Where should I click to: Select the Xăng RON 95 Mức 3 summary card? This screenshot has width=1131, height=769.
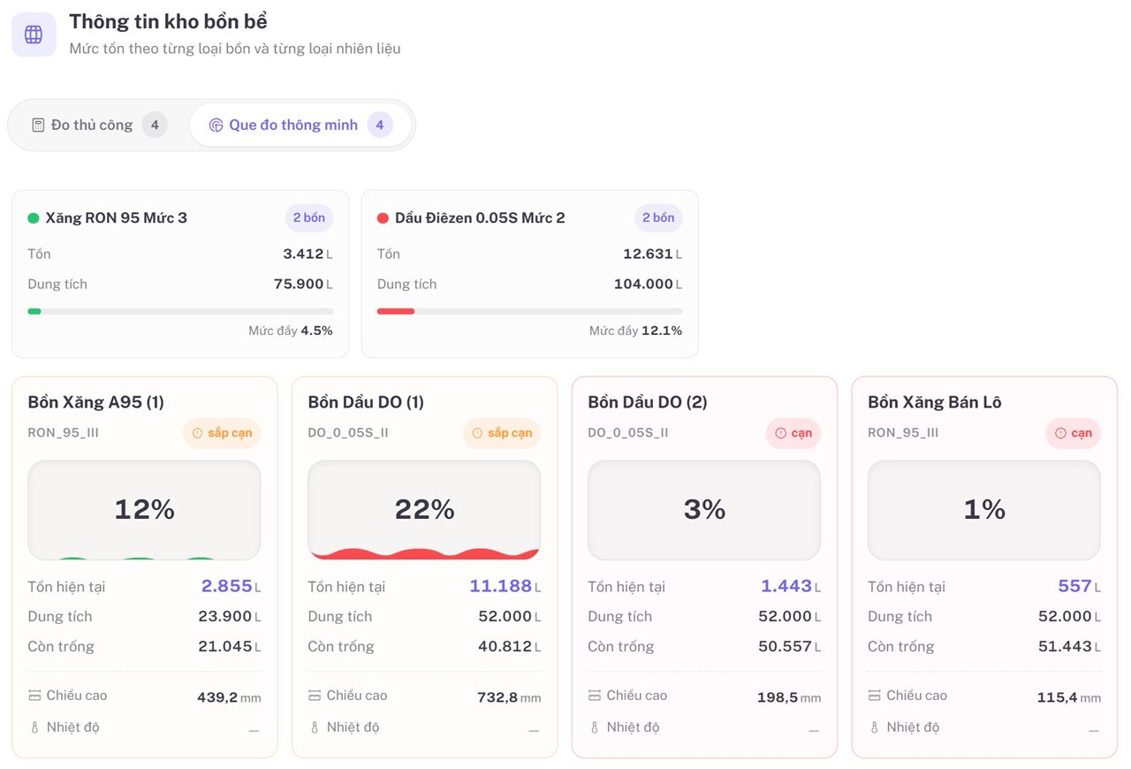click(180, 274)
